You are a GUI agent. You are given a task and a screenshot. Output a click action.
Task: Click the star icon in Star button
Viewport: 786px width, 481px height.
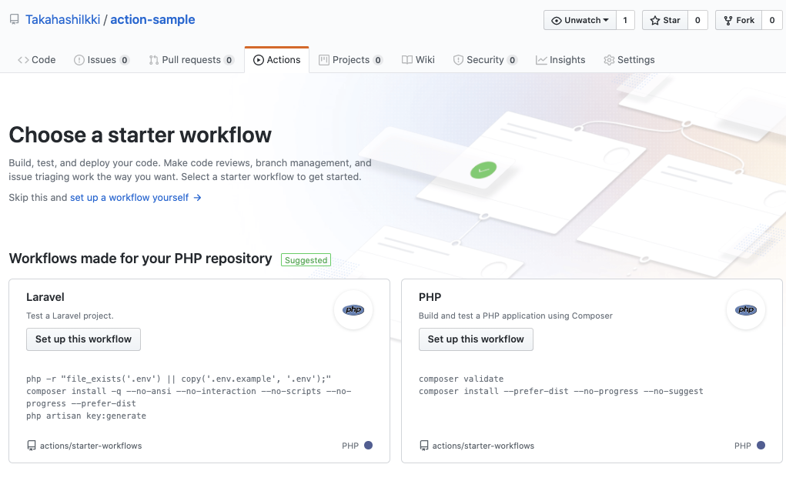654,21
